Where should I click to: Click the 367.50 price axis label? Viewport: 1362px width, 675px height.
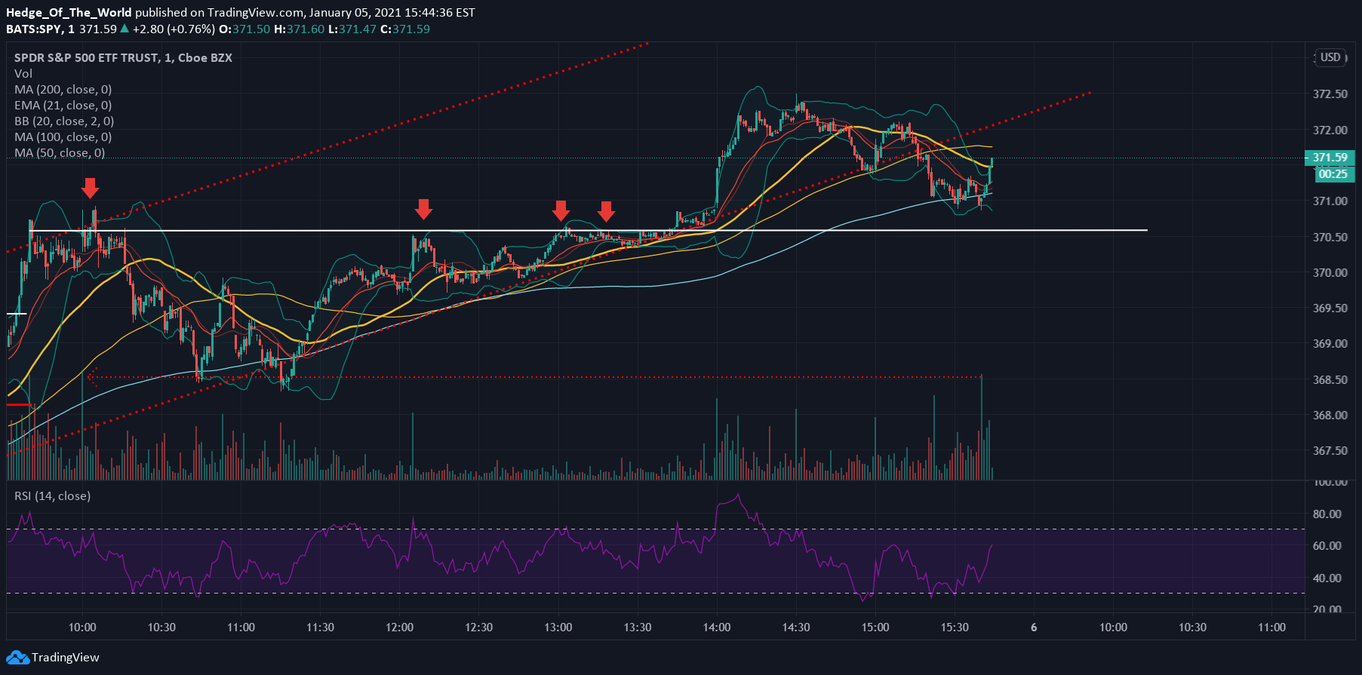[x=1330, y=451]
